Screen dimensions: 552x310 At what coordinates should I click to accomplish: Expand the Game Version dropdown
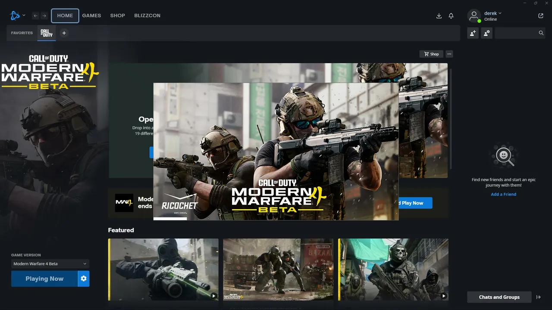point(50,263)
